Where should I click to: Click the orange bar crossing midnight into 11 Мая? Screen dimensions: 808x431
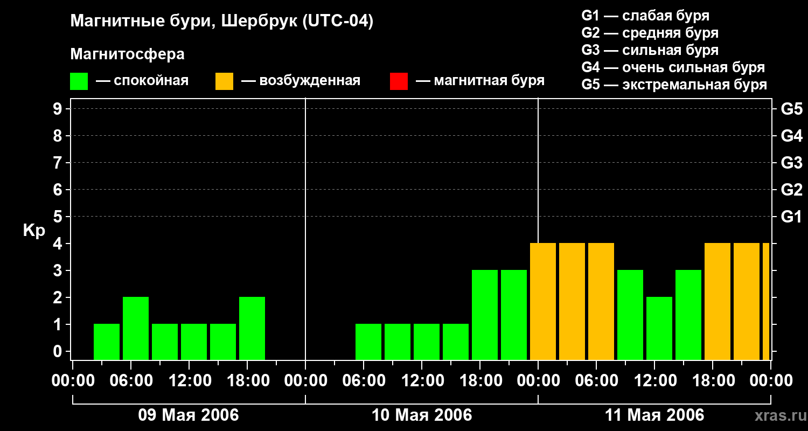(543, 301)
